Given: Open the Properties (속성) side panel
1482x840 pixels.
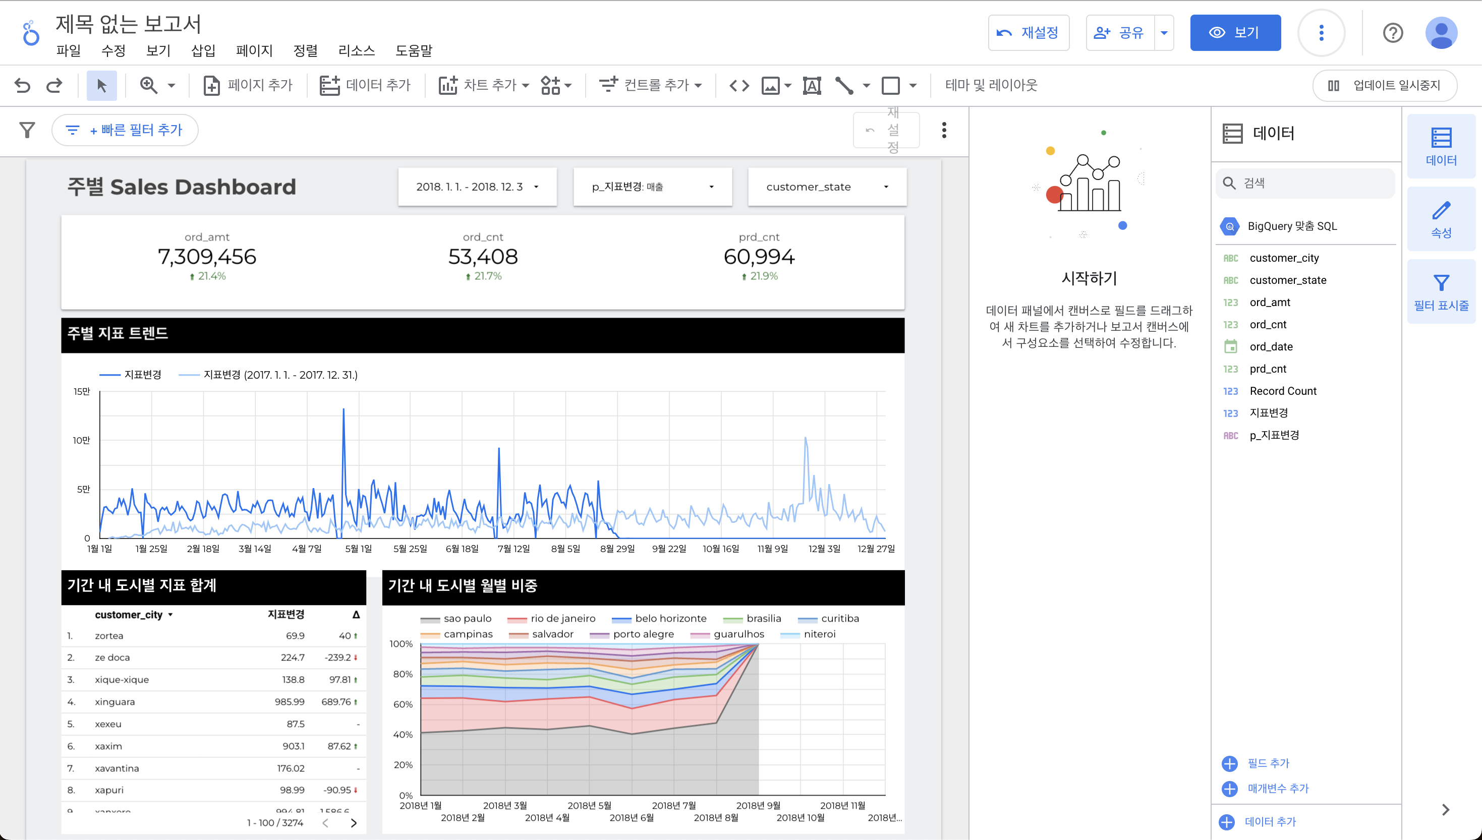Looking at the screenshot, I should [x=1441, y=219].
